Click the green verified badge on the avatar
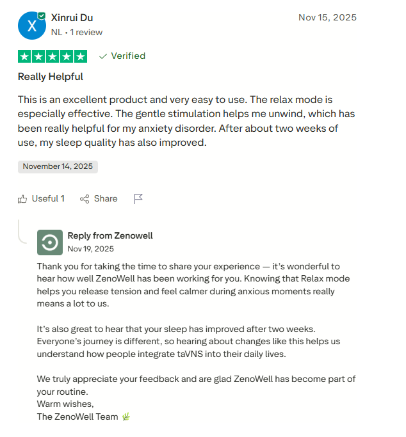This screenshot has width=406, height=437. click(x=42, y=15)
